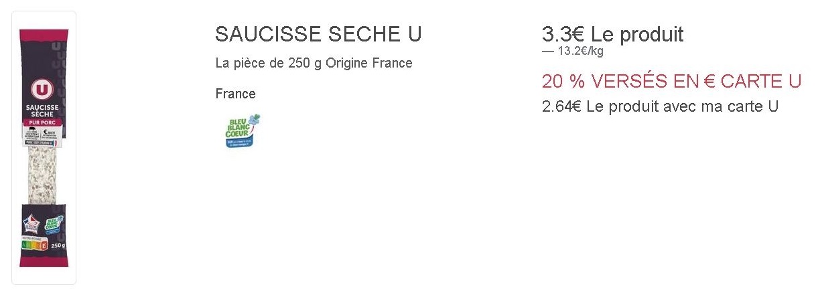
Task: Click the PUR PORC banner on packaging
Action: click(x=43, y=124)
